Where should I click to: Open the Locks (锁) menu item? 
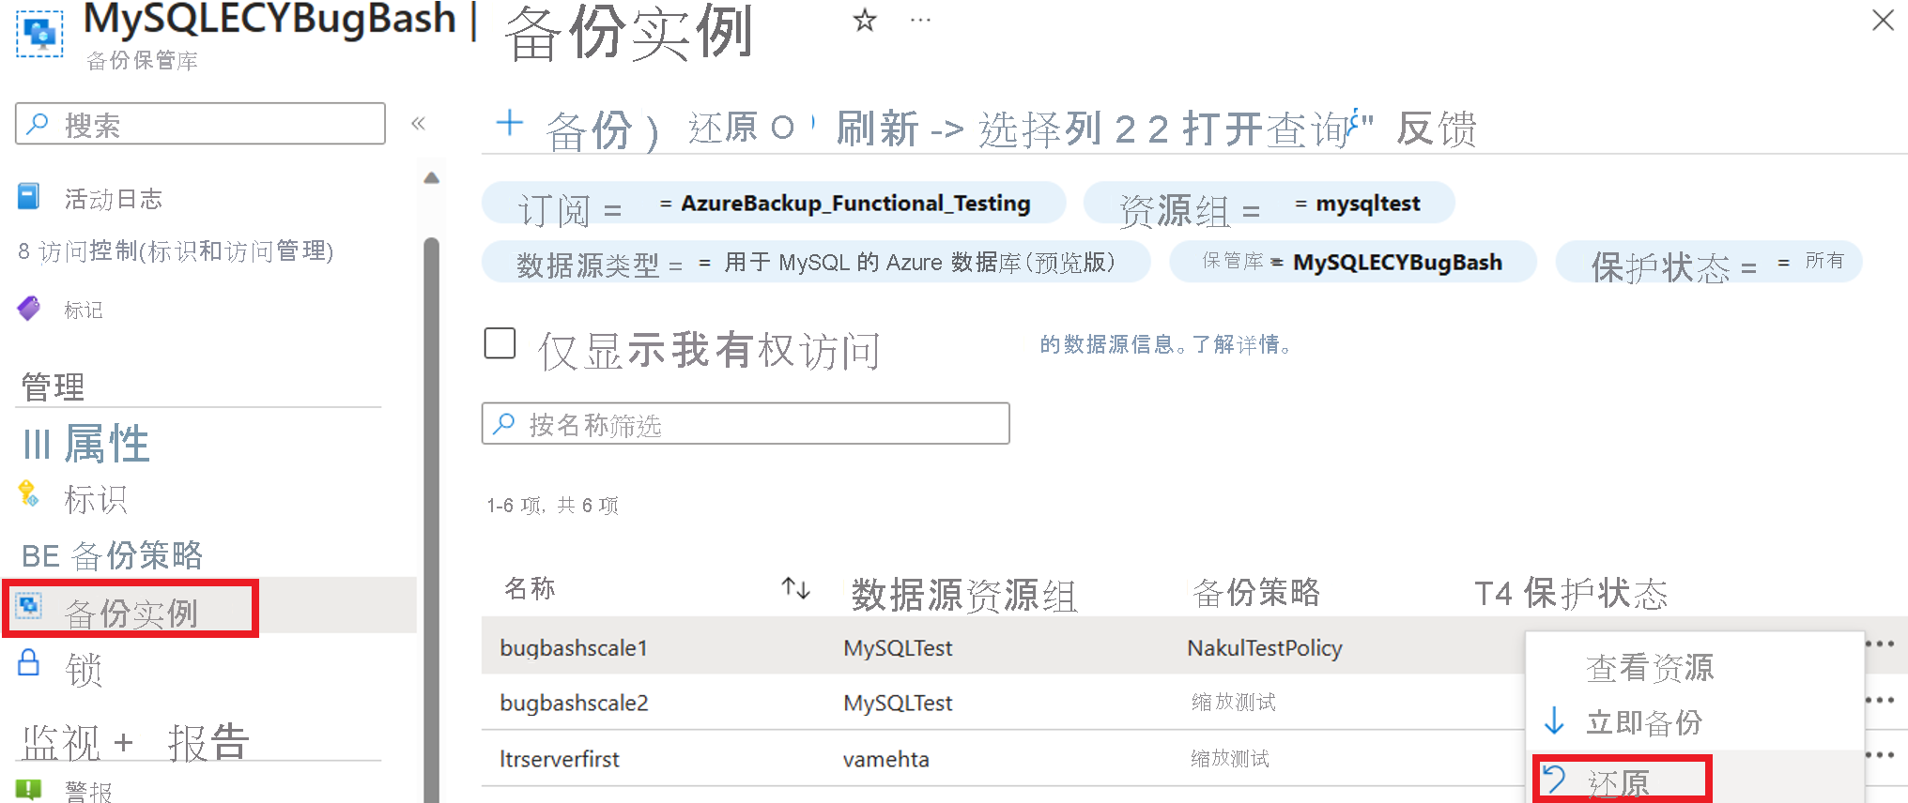[84, 670]
